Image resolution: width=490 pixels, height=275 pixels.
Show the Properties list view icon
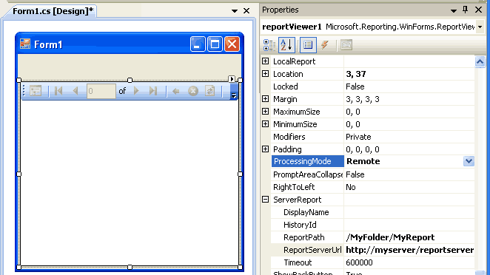(x=308, y=45)
